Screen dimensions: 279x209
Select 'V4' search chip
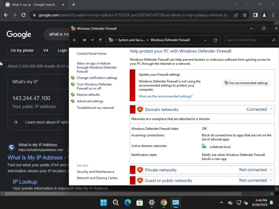46,50
